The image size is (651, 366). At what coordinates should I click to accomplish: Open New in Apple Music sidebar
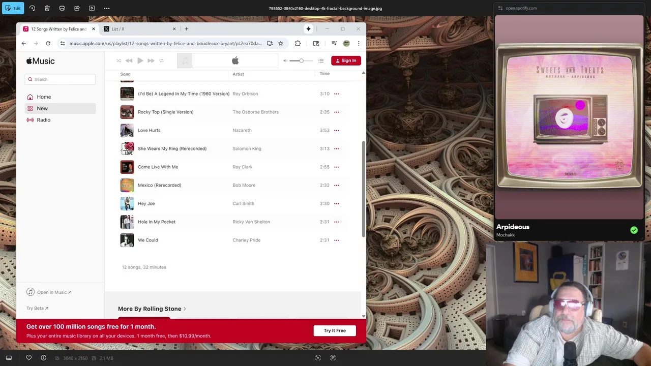60,108
